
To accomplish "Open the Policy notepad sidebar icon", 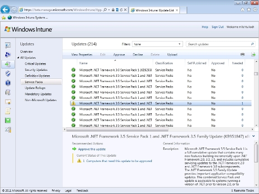I will click(8, 111).
